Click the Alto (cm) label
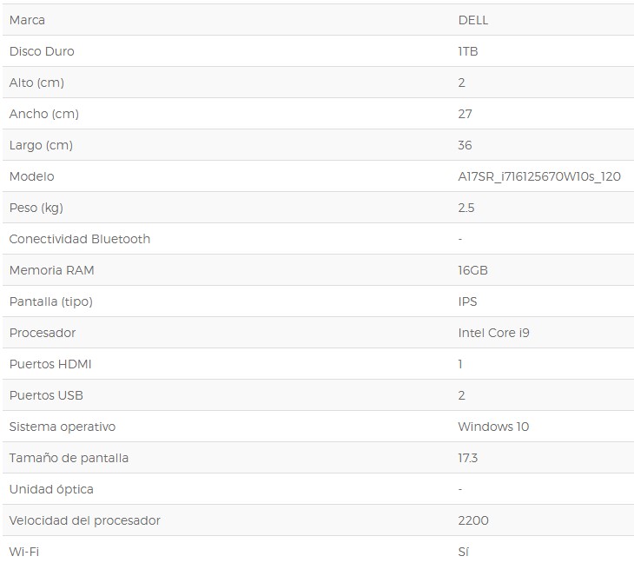 point(36,83)
